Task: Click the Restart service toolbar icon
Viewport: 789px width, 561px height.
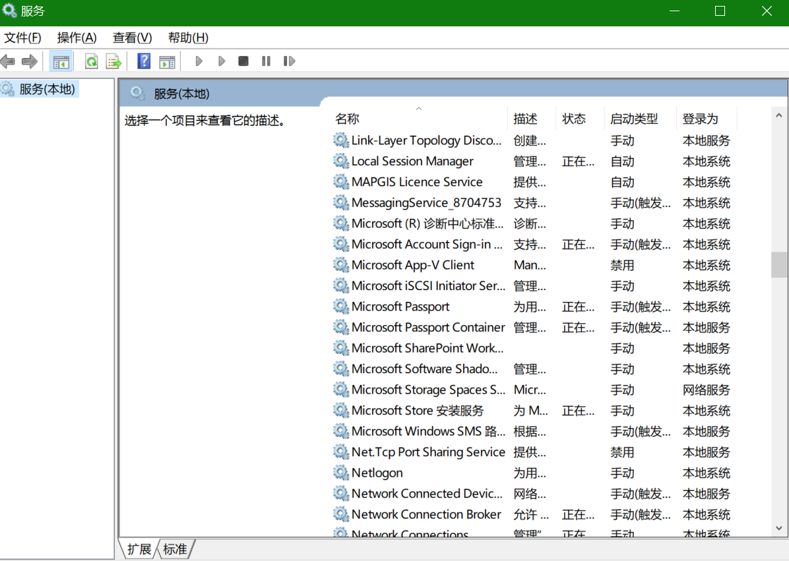Action: 289,61
